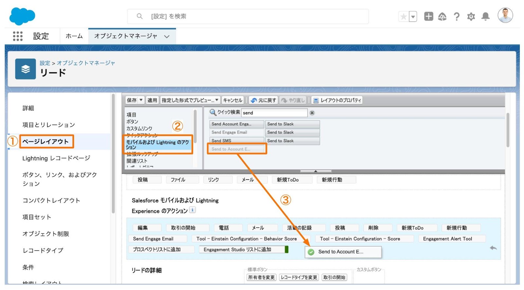Focus the [設定] を検索 search field
Image resolution: width=524 pixels, height=290 pixels.
[x=248, y=16]
